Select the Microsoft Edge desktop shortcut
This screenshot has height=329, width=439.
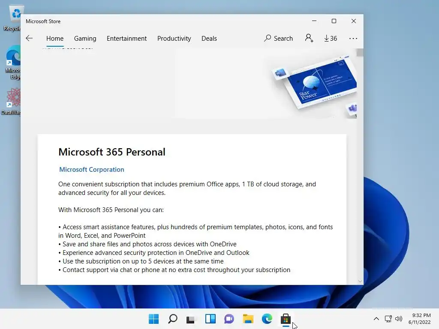coord(13,63)
